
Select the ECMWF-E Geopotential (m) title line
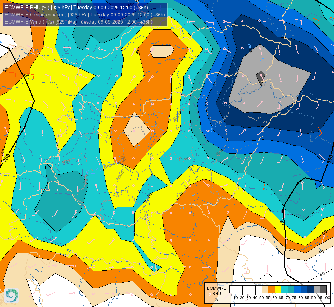click(x=85, y=15)
